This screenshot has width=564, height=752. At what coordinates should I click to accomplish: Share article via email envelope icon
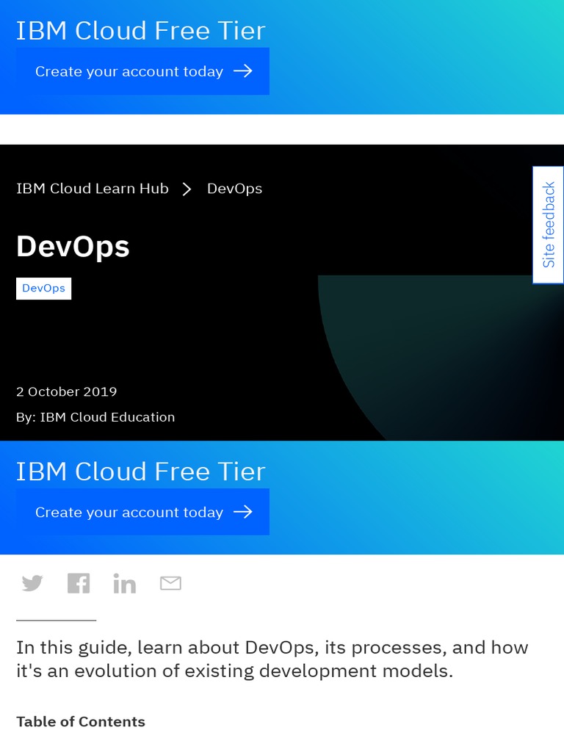pos(170,583)
